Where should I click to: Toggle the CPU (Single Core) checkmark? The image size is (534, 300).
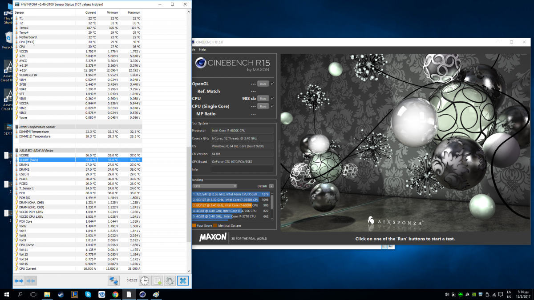[x=272, y=106]
